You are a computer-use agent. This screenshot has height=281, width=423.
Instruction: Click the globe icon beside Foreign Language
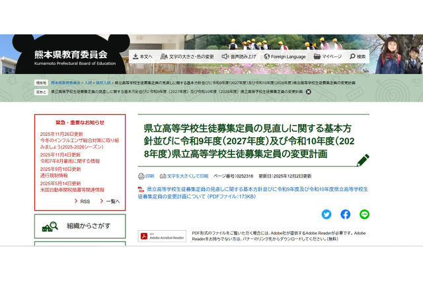point(267,56)
